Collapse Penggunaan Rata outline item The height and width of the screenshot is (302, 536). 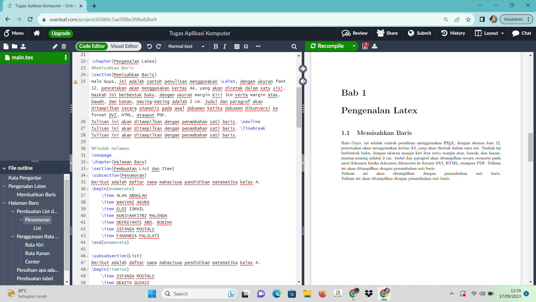tap(13, 237)
